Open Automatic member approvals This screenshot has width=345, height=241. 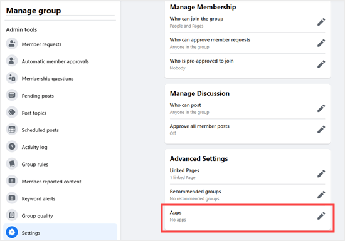[60, 61]
